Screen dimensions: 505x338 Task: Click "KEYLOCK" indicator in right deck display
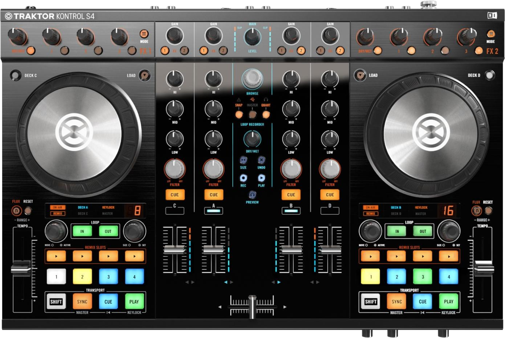point(421,207)
